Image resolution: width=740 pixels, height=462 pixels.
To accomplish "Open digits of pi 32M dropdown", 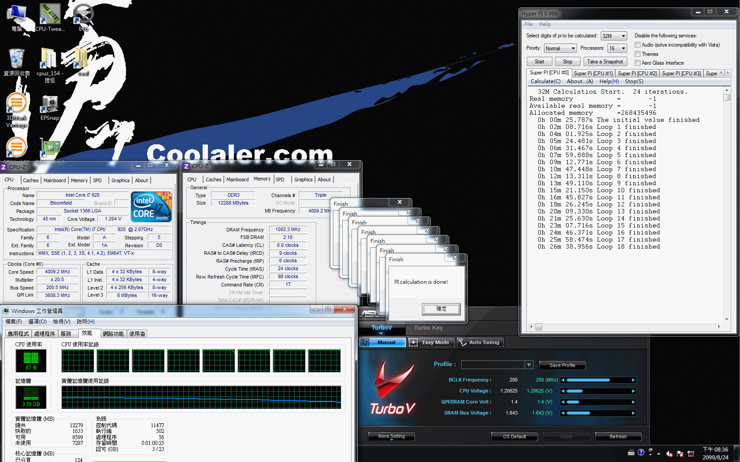I will coord(614,36).
